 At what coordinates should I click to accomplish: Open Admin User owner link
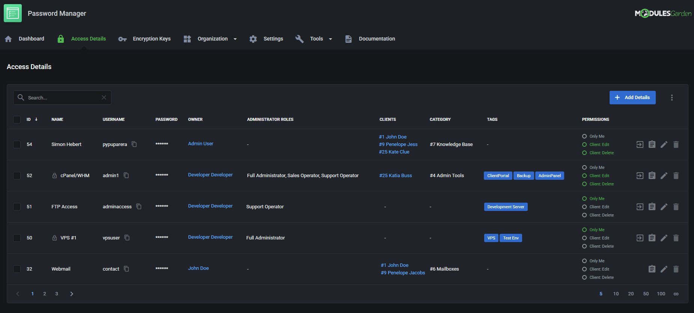pos(200,144)
